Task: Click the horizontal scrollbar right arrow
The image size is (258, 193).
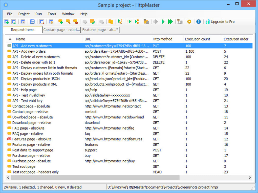Action: tap(250, 178)
